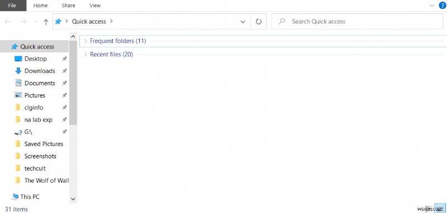Click the techcult folder icon
The height and width of the screenshot is (213, 447).
click(x=18, y=168)
